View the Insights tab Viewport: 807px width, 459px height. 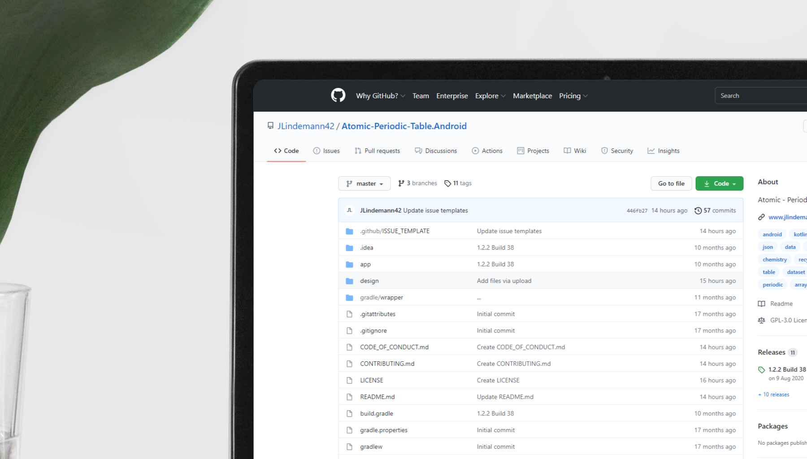pos(664,151)
